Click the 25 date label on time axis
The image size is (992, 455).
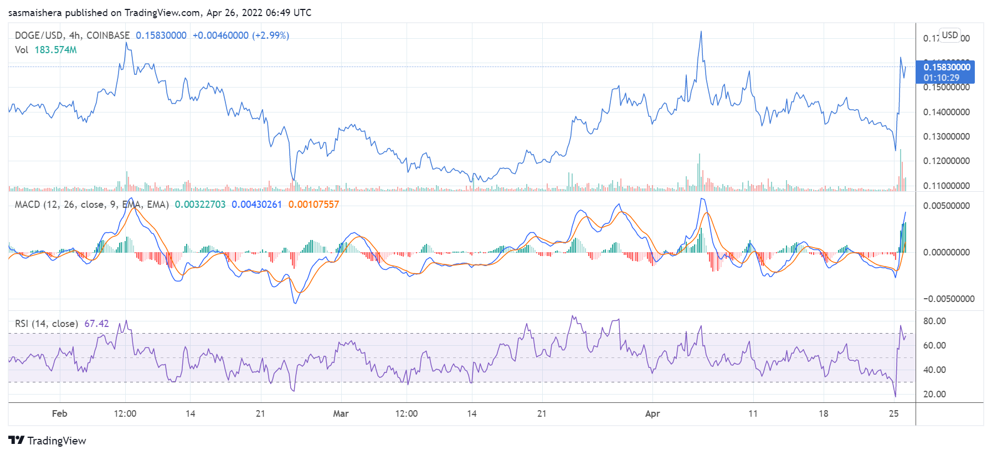point(893,413)
